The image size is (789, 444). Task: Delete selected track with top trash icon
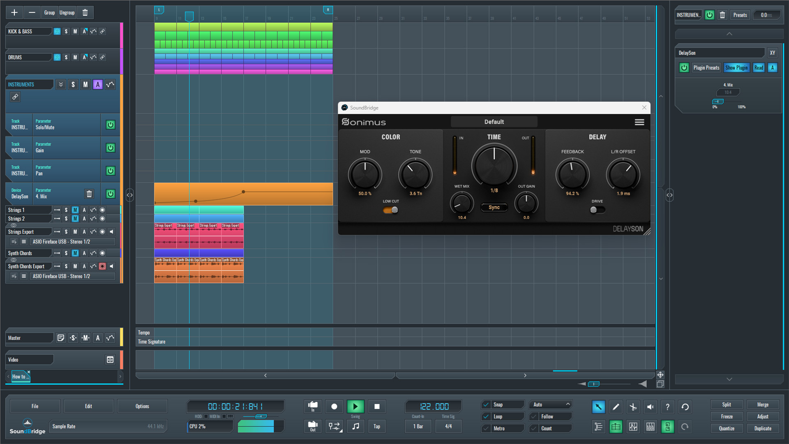point(85,13)
